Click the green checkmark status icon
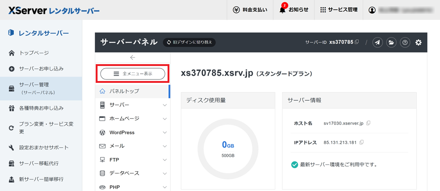Viewport: 440px width, 191px height. pos(294,165)
